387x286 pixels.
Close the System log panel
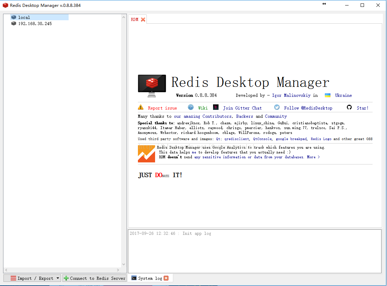(166, 278)
